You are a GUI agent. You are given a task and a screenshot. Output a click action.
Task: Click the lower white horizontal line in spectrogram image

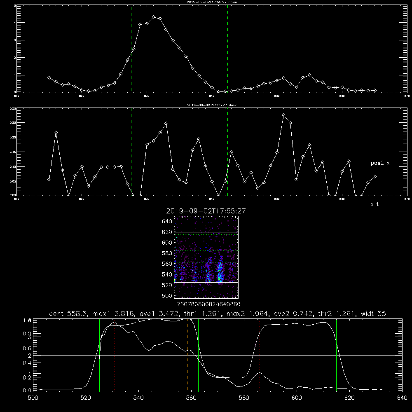point(206,282)
